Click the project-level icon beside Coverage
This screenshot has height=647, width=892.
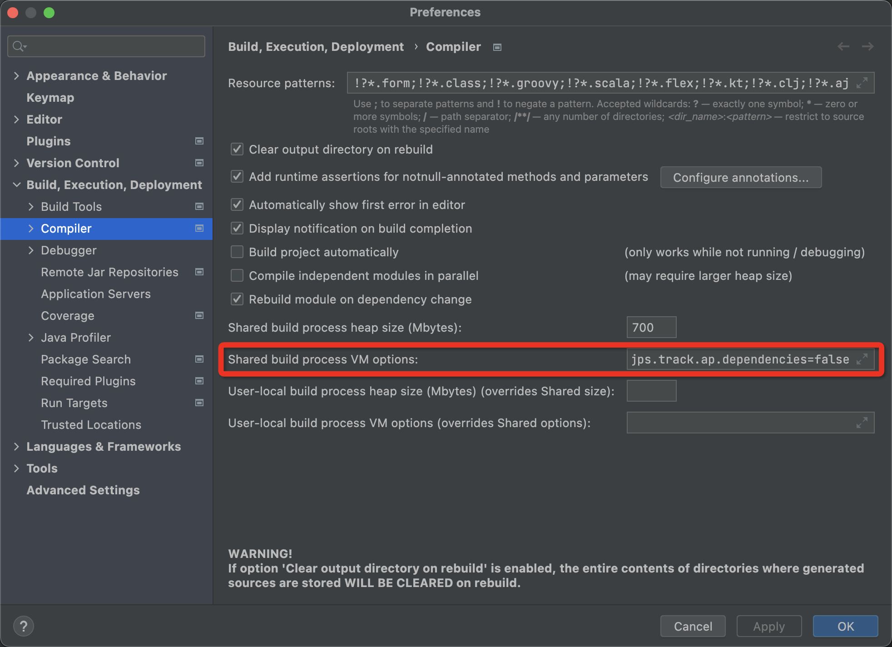(x=199, y=315)
